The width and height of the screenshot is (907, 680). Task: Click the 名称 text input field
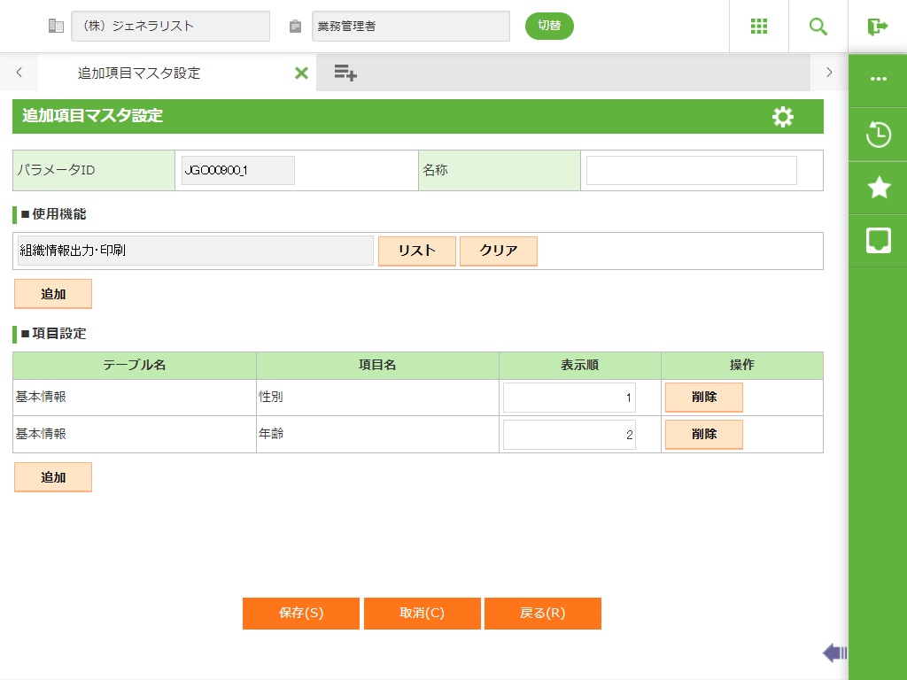(691, 171)
